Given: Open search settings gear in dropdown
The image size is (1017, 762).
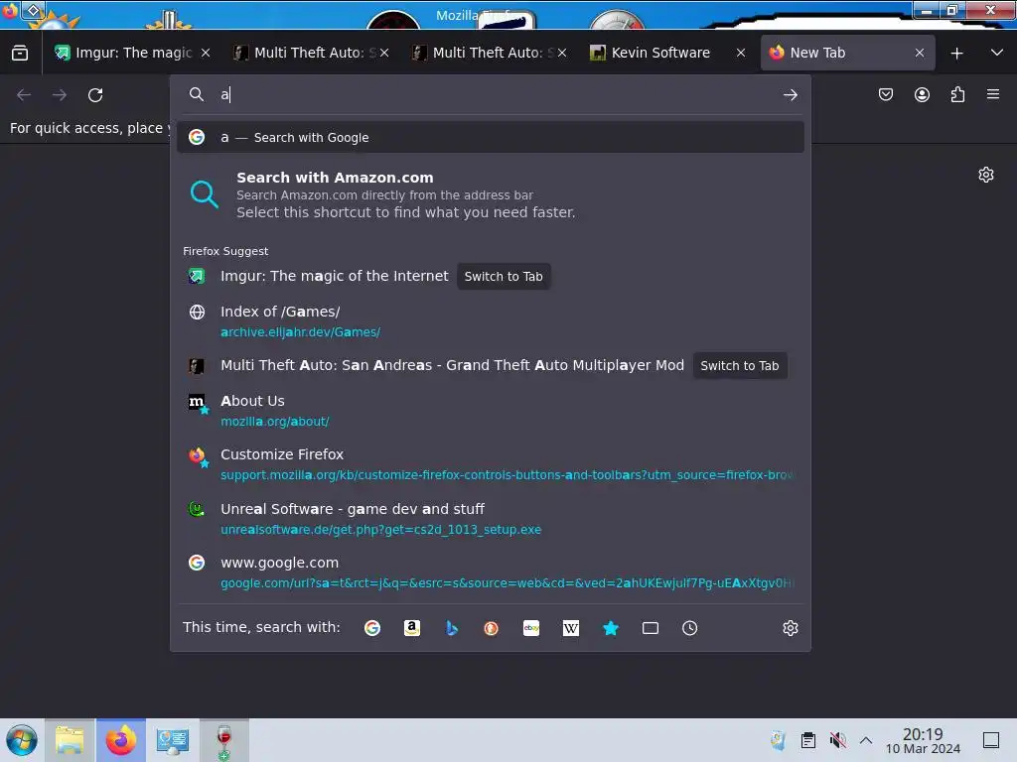Looking at the screenshot, I should (790, 628).
